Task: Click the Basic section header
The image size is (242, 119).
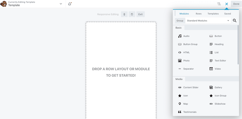Action: pyautogui.click(x=178, y=28)
